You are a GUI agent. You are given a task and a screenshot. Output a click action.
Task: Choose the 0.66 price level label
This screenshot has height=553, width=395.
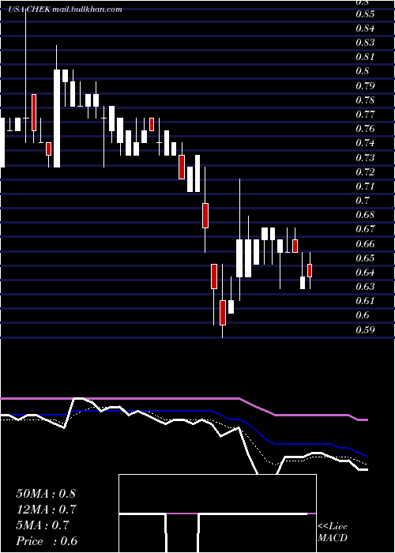(364, 243)
